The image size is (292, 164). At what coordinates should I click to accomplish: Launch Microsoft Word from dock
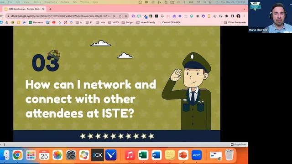point(156,155)
